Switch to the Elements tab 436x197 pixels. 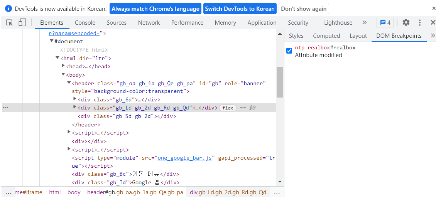pos(52,23)
